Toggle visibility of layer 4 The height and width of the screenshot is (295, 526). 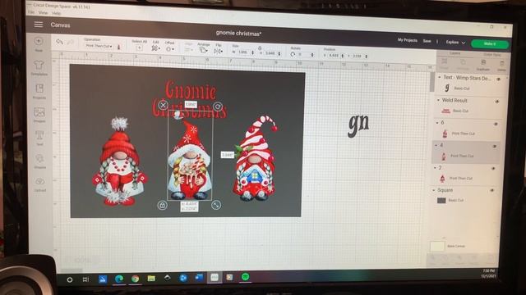click(495, 146)
